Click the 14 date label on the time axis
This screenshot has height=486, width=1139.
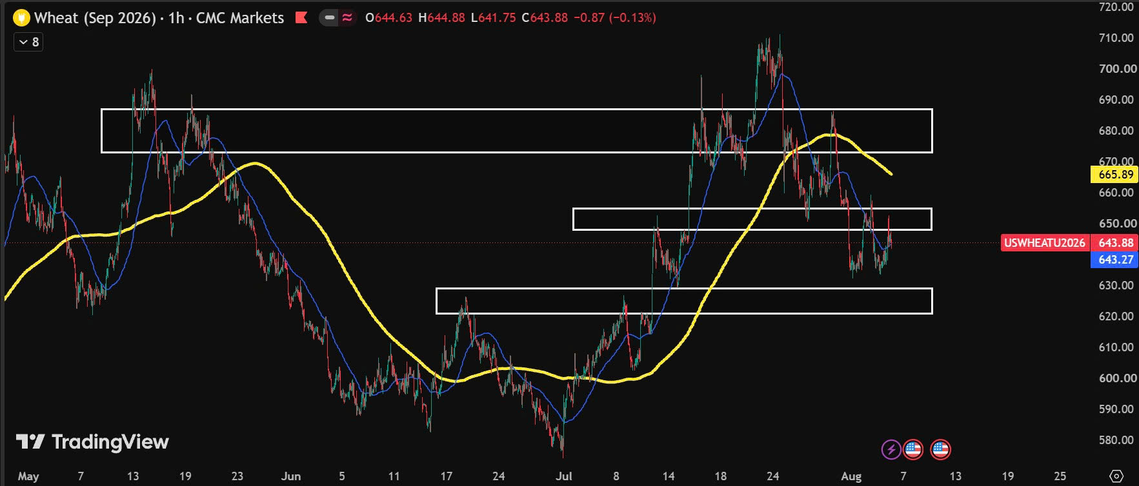[669, 476]
